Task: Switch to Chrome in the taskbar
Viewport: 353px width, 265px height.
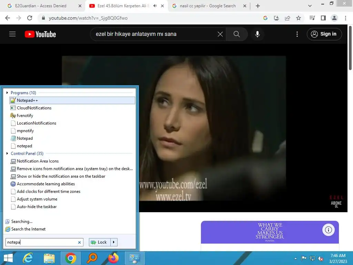Action: pos(71,258)
